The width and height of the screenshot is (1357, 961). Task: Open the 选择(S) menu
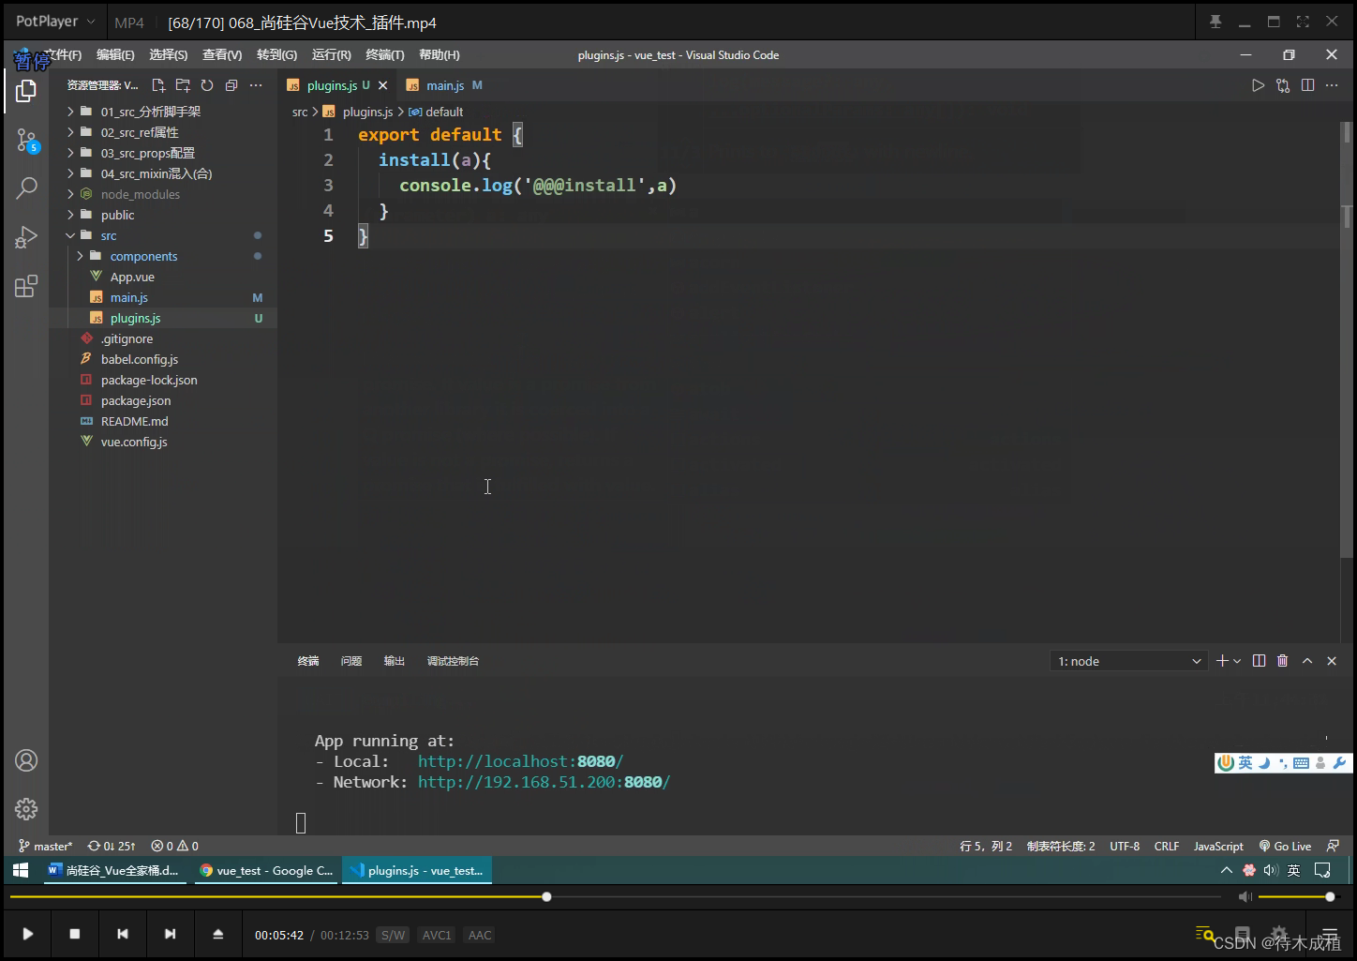click(x=169, y=55)
